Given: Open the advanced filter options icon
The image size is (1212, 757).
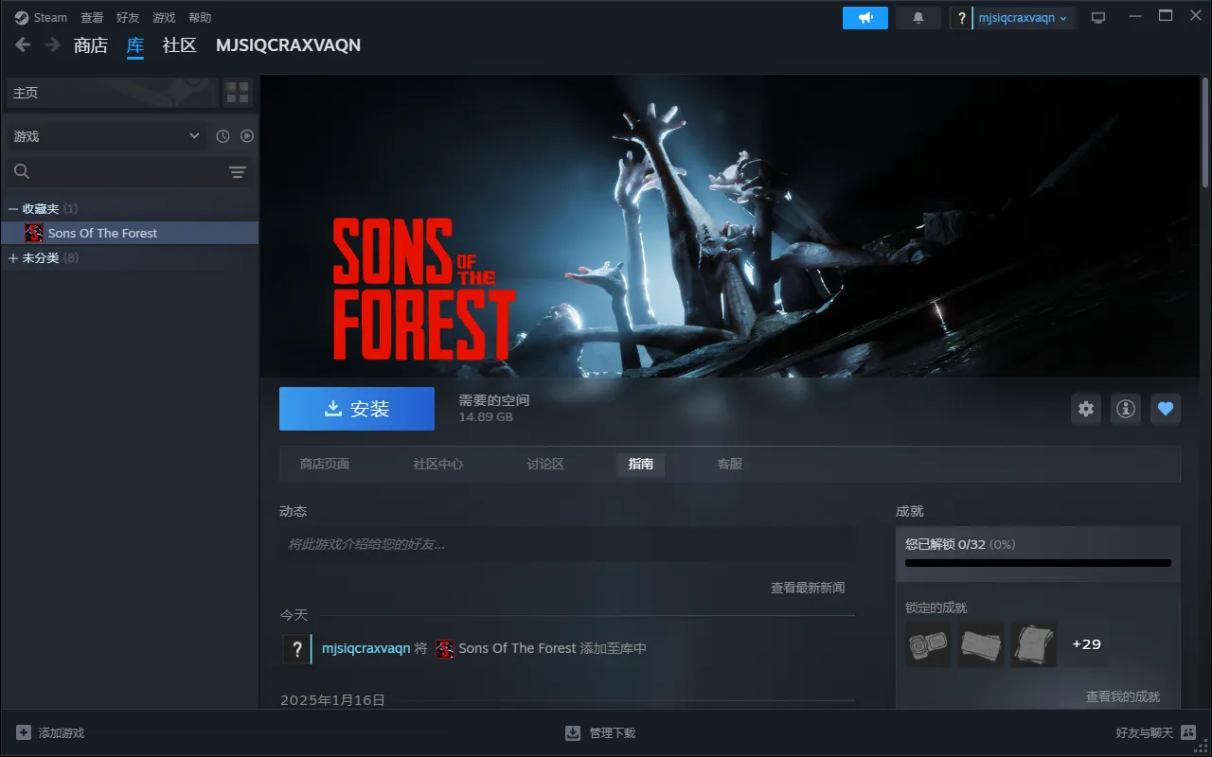Looking at the screenshot, I should (x=238, y=171).
